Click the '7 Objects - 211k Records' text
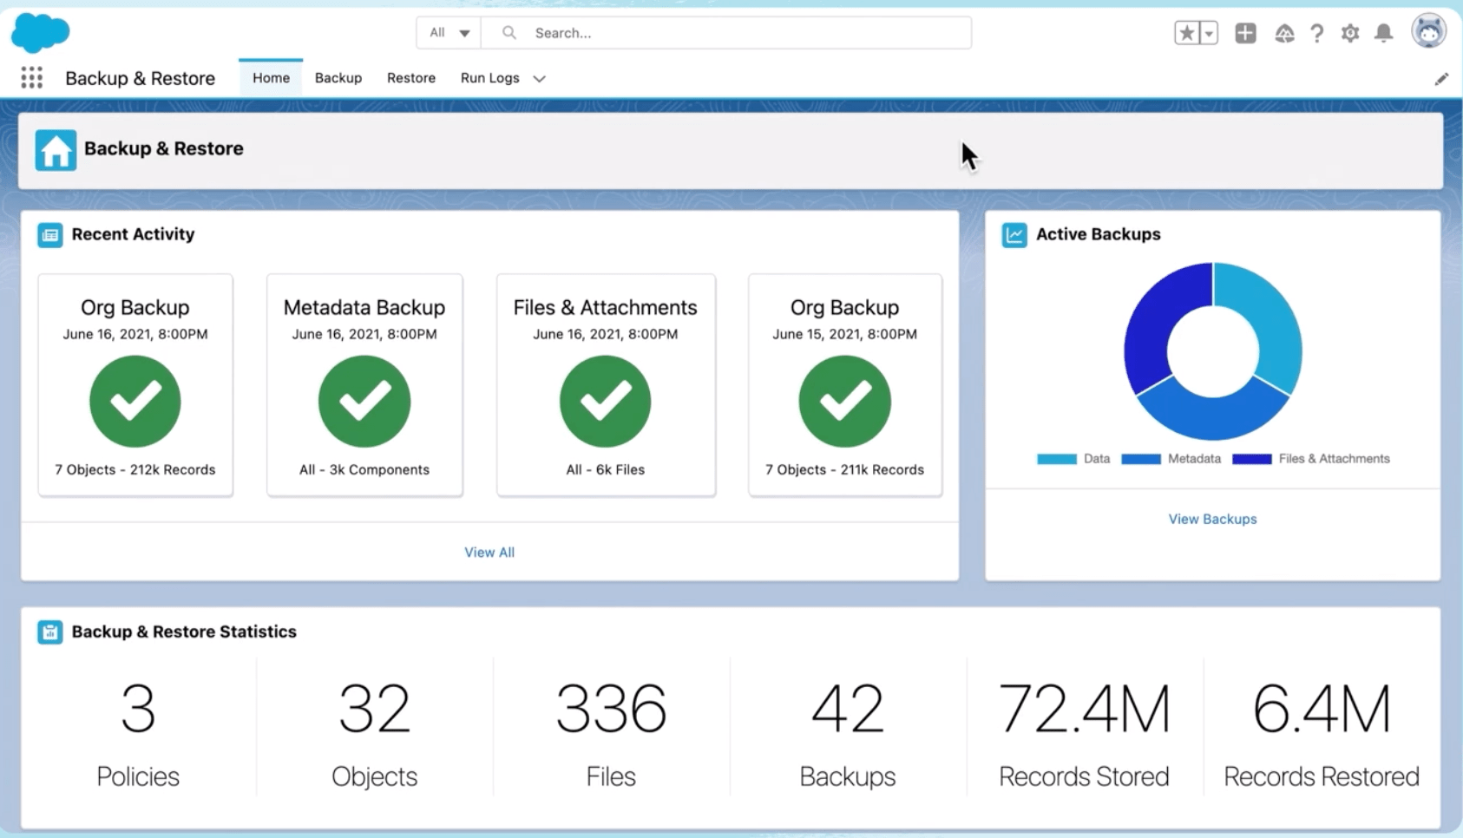Image resolution: width=1463 pixels, height=838 pixels. (x=845, y=470)
